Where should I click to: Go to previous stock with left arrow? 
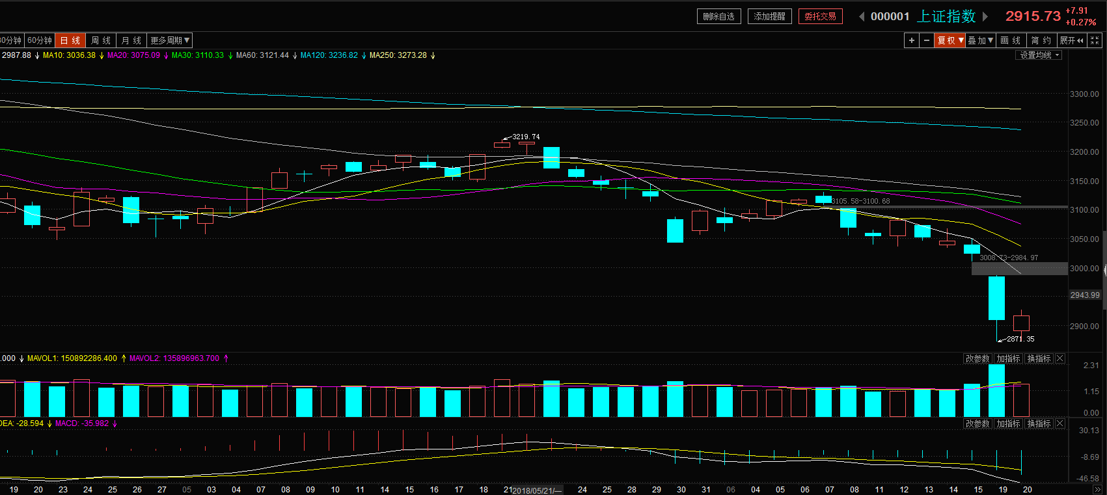862,16
